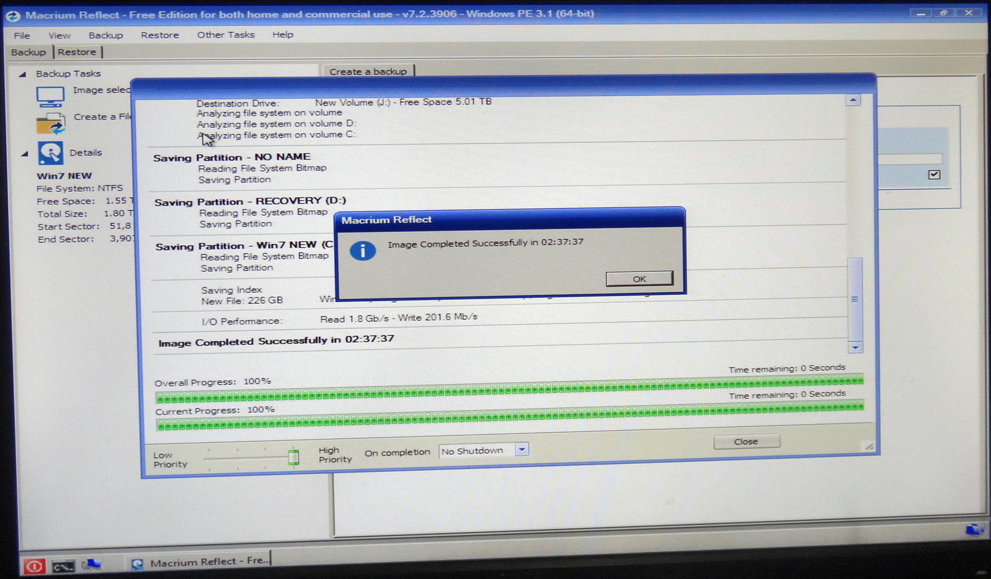The image size is (991, 579).
Task: Click 'Image Completed Successfully in 02:37:37' log line
Action: [x=276, y=341]
